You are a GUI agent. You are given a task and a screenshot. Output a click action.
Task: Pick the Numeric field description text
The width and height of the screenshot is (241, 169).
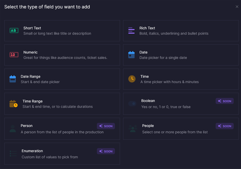point(65,58)
